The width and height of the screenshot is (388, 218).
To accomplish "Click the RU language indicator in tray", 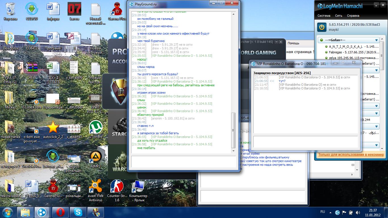I will (x=323, y=212).
